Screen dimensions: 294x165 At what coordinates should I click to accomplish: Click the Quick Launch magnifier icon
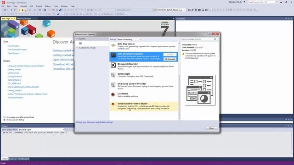[x=277, y=2]
